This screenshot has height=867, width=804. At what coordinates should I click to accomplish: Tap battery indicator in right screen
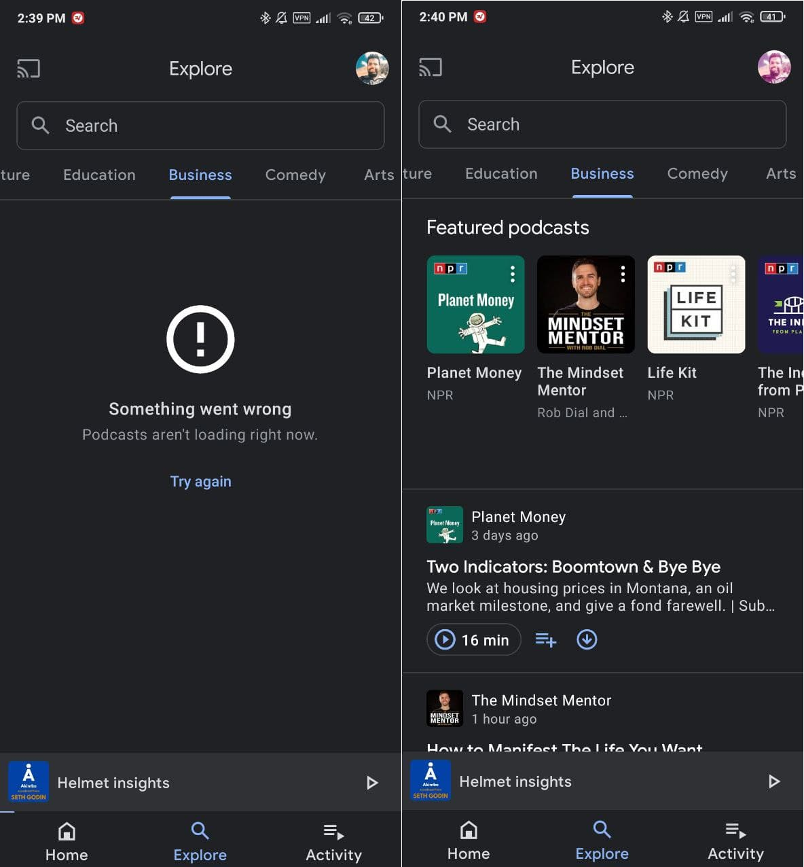(x=772, y=17)
